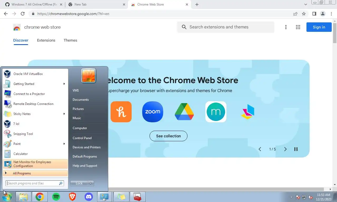
Task: Launch the Snipping Tool
Action: (35, 134)
